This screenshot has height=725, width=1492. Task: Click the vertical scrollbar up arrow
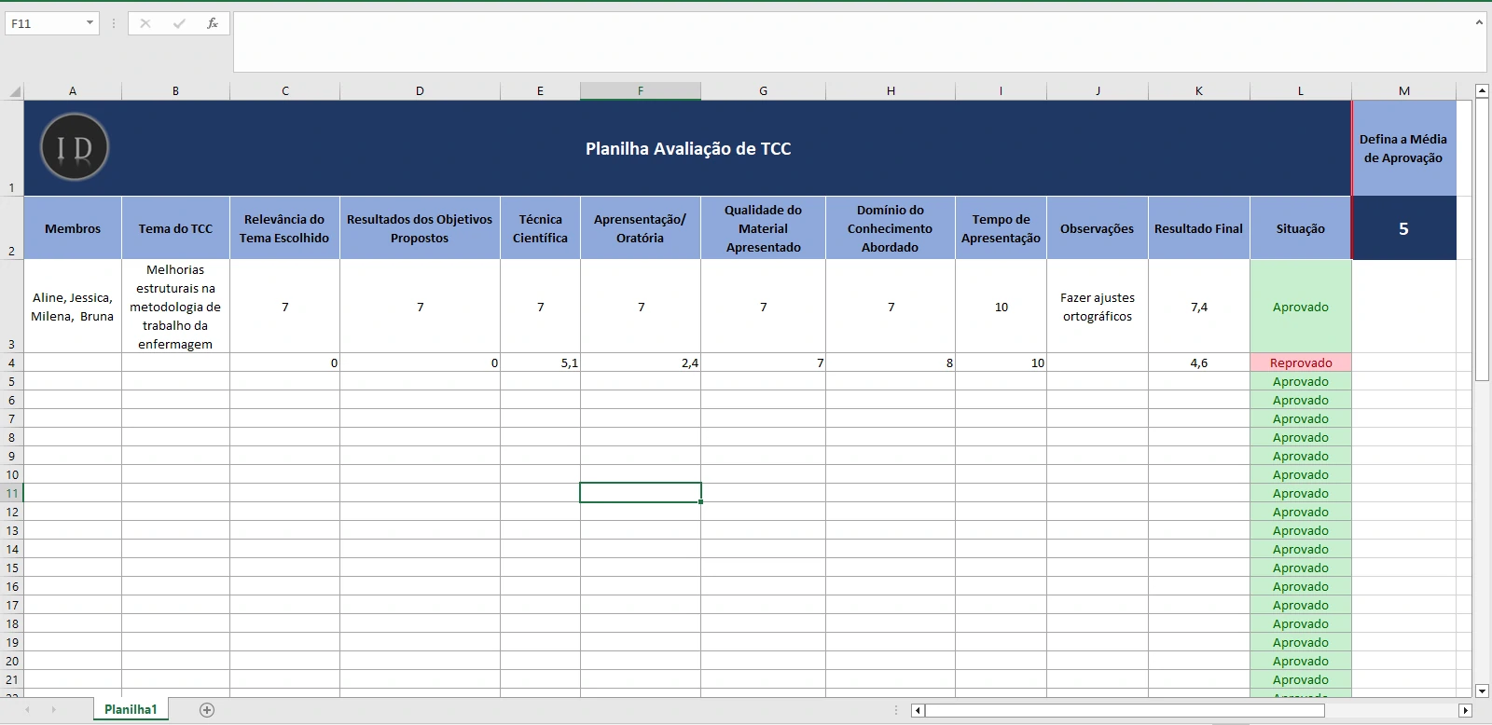1482,90
